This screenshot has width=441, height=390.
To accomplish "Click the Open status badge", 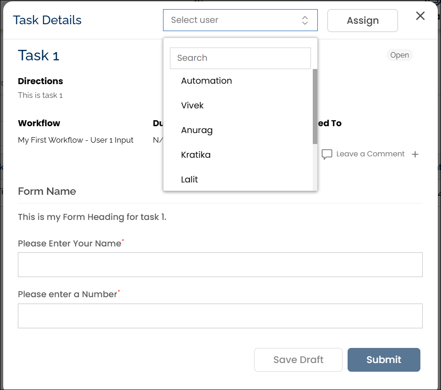I will coord(399,55).
